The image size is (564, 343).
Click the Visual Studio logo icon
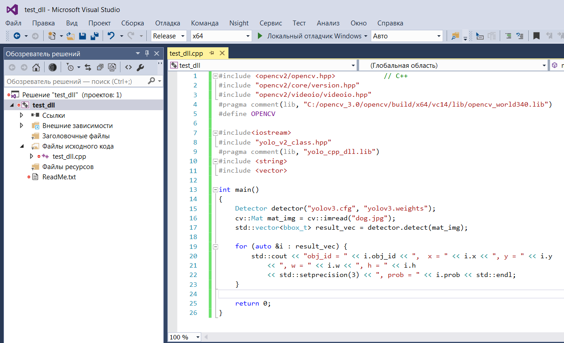coord(12,10)
